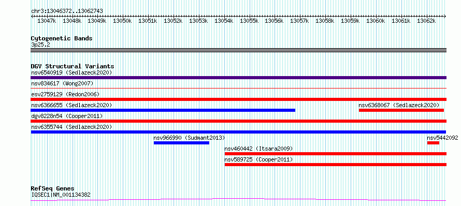This screenshot has height=206, width=461.
Task: Select the nsv6366655 blue variant bar
Action: point(163,110)
